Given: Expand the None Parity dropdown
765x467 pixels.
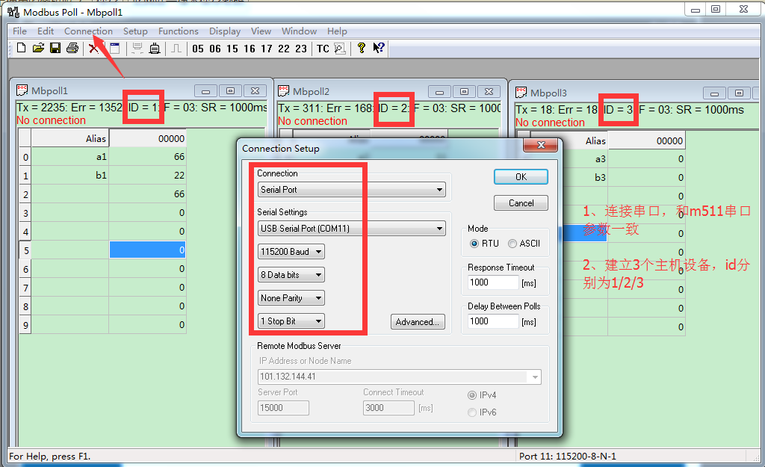Looking at the screenshot, I should pos(291,298).
